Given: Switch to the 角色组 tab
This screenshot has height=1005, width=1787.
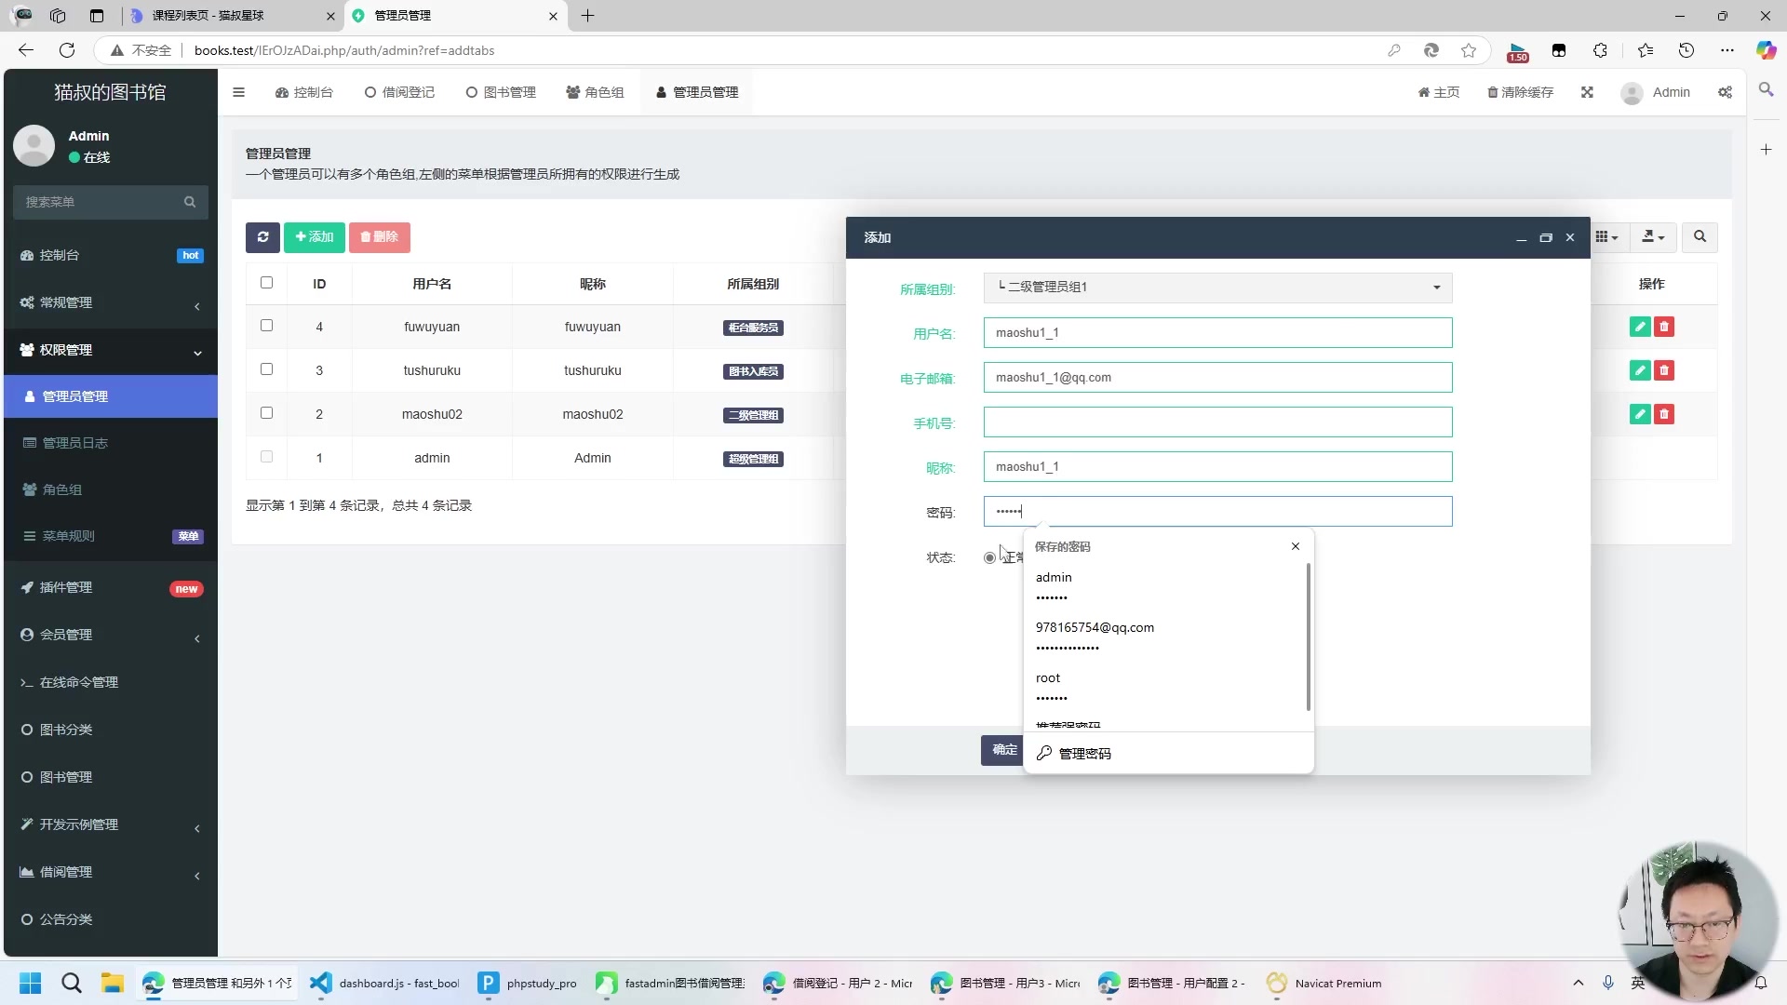Looking at the screenshot, I should pos(595,92).
